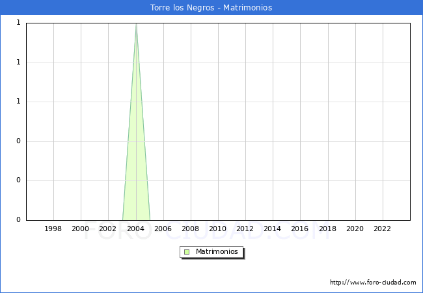Viewport: 423px width, 293px height.
Task: Select the 2012 year label
Action: pyautogui.click(x=245, y=229)
